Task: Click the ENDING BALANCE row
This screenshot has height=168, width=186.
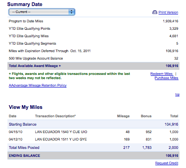Action: click(93, 155)
